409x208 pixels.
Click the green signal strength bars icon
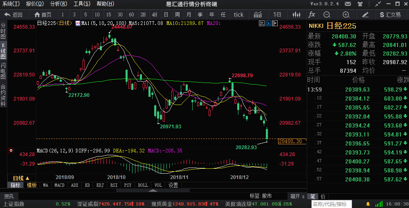379,204
